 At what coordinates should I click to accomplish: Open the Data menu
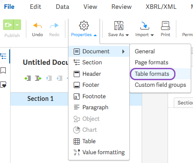coord(62,7)
